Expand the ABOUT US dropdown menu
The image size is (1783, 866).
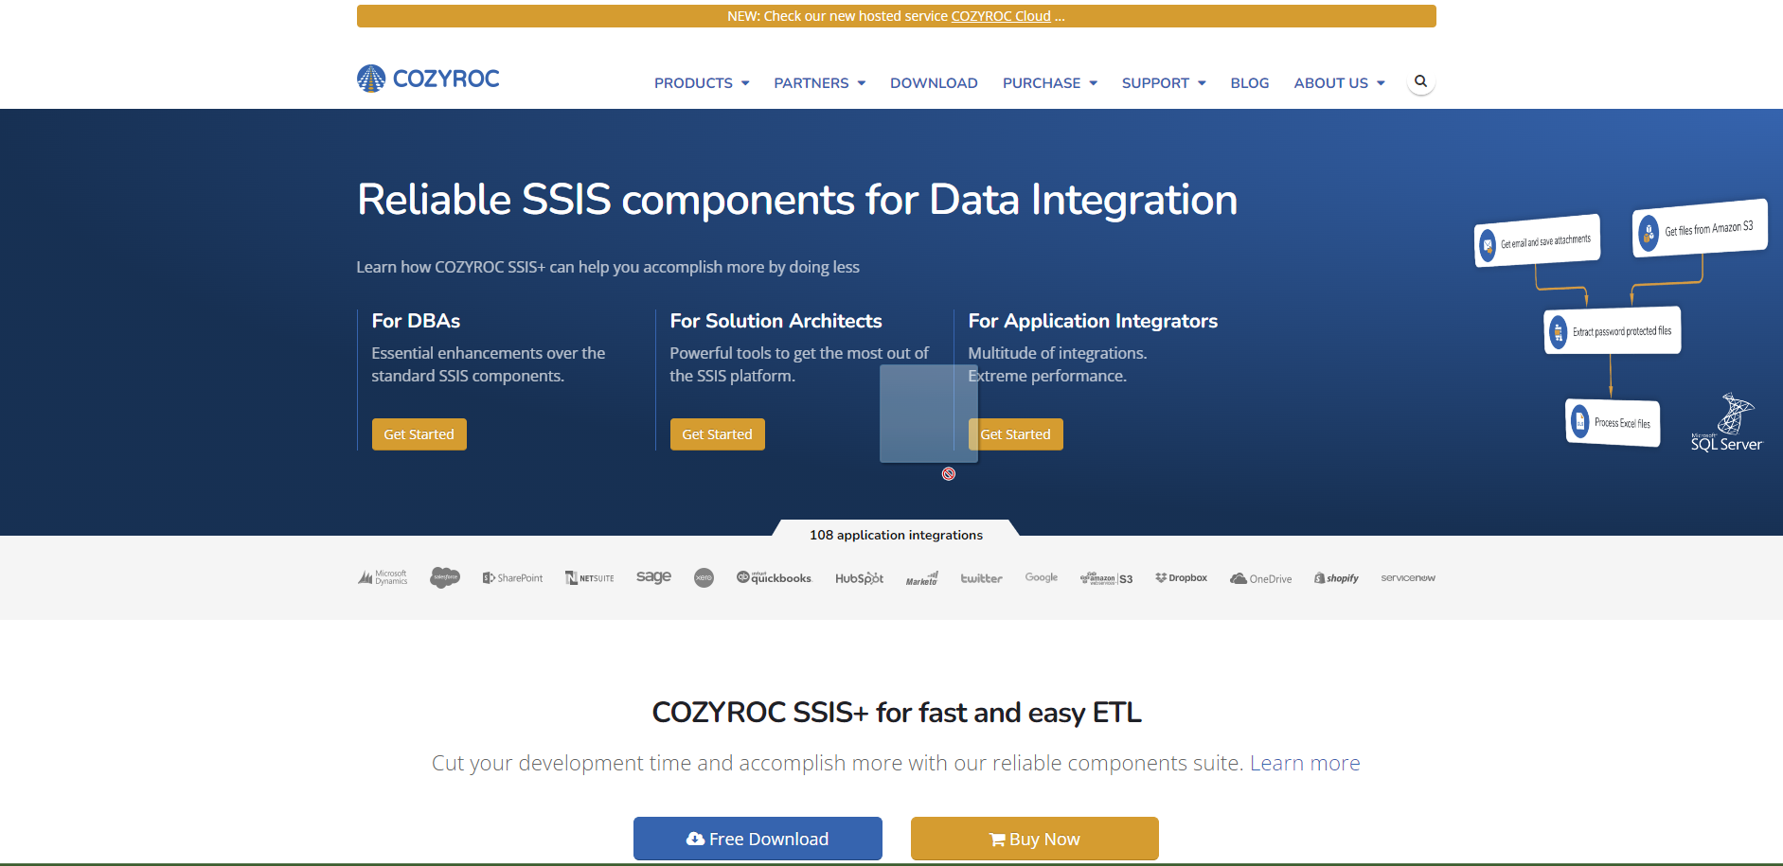click(x=1340, y=83)
